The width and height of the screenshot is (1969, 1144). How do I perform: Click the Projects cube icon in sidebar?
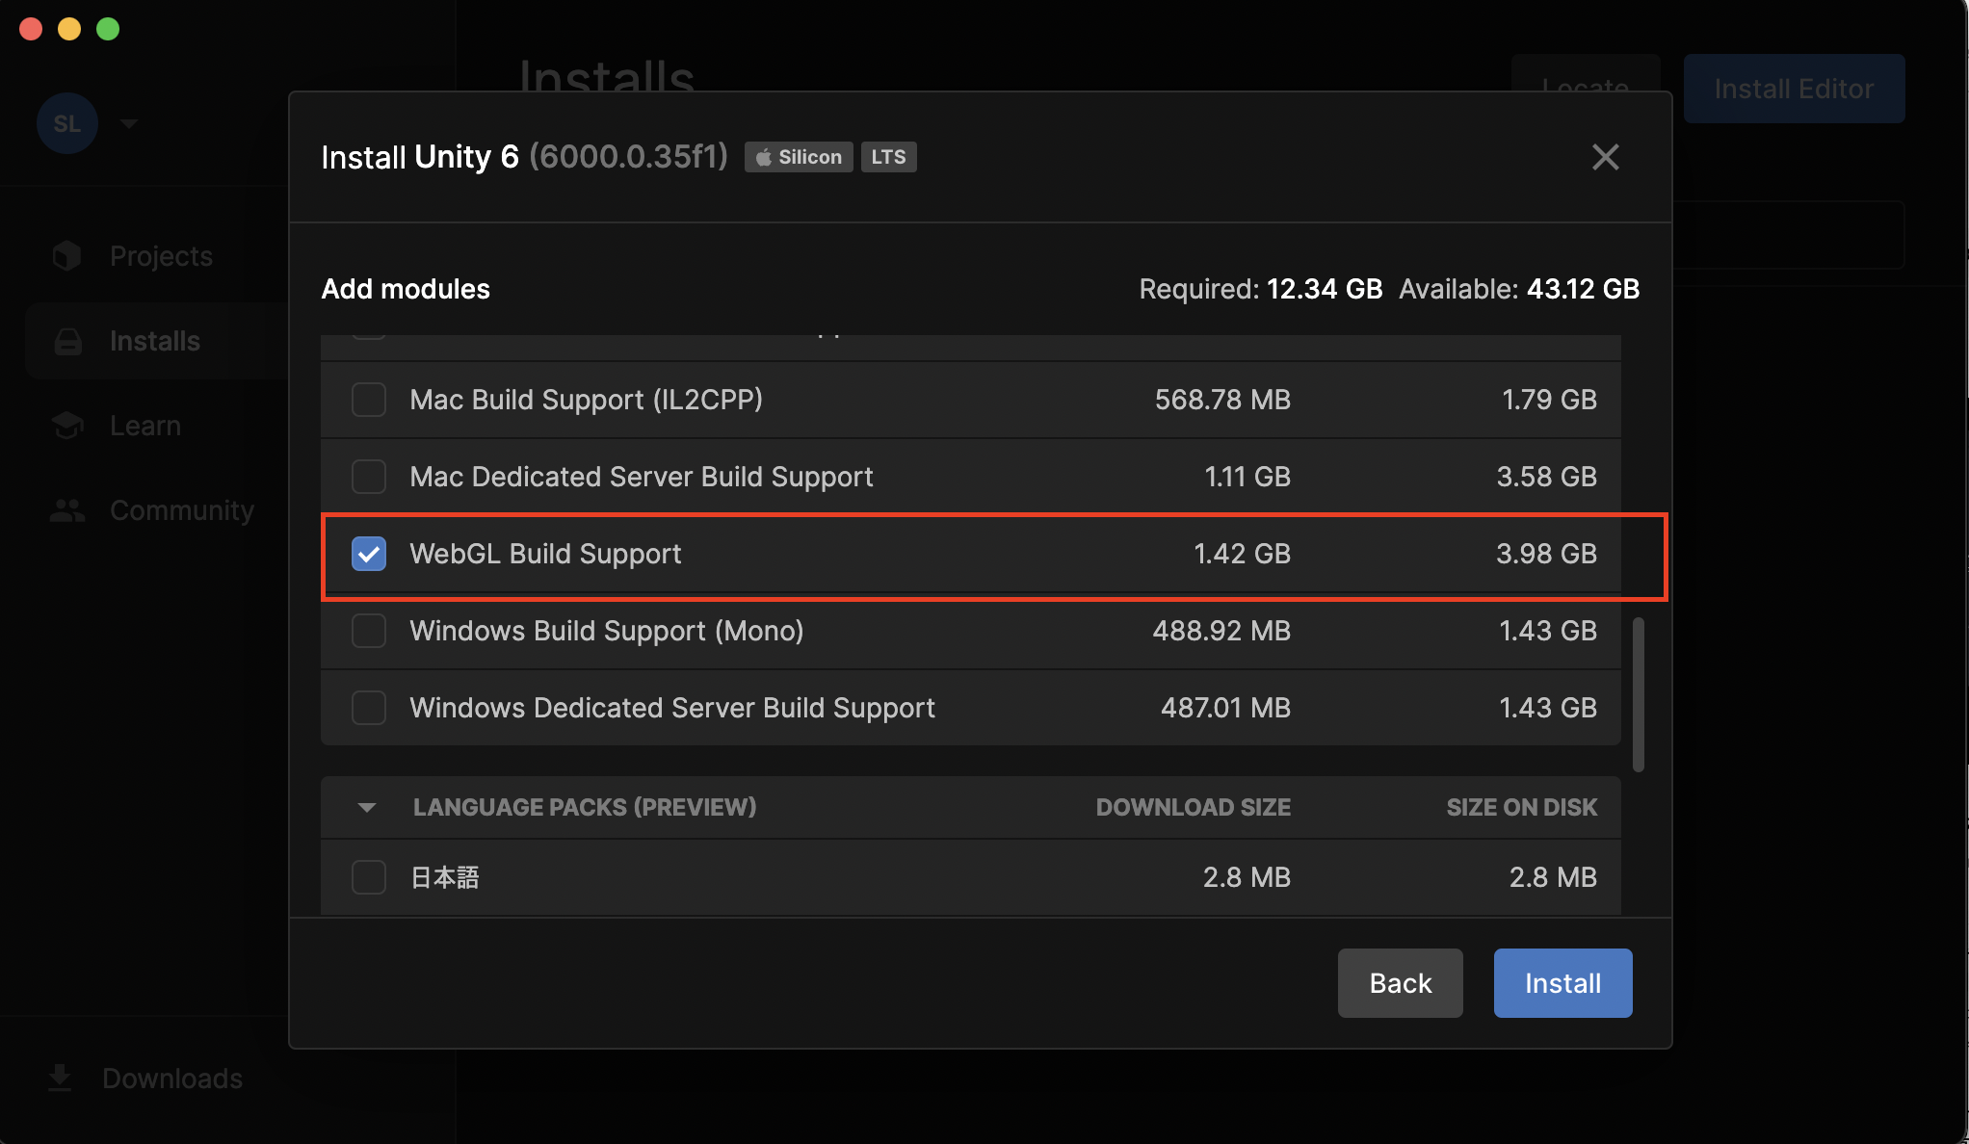[66, 256]
